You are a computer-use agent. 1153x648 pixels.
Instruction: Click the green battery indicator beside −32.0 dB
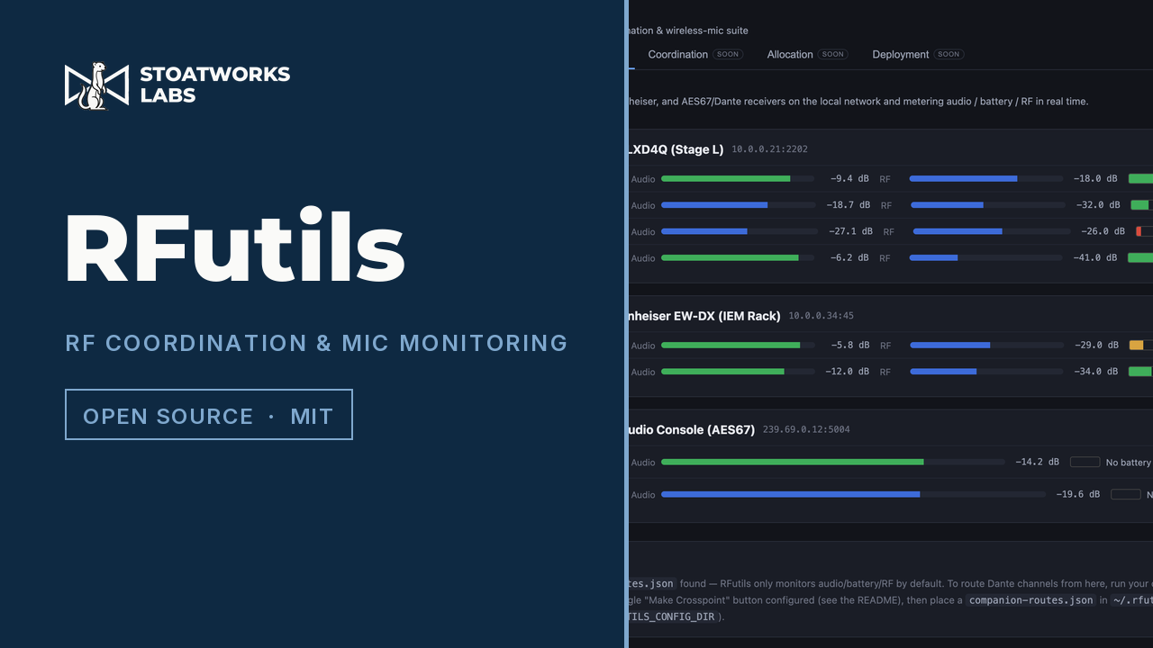pos(1141,205)
